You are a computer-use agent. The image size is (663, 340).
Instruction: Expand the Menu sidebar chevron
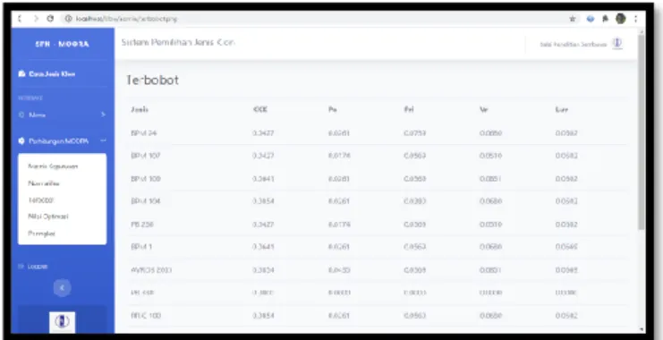[104, 115]
